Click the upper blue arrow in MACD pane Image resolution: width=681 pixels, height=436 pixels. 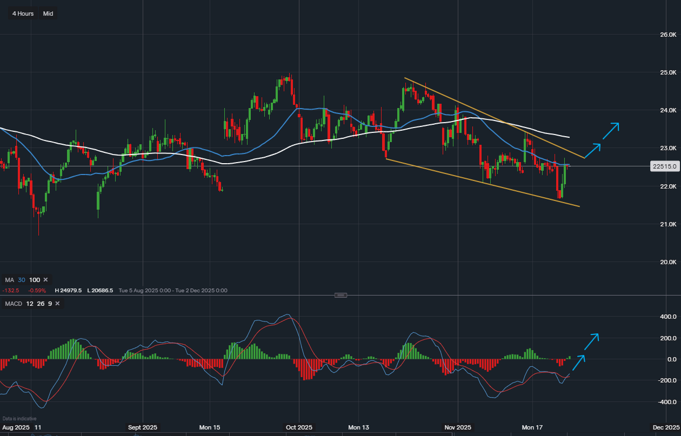pyautogui.click(x=591, y=341)
